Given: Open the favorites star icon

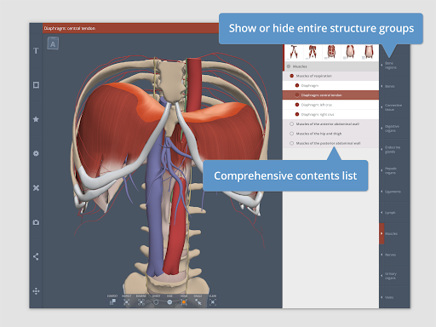Looking at the screenshot, I should 36,119.
